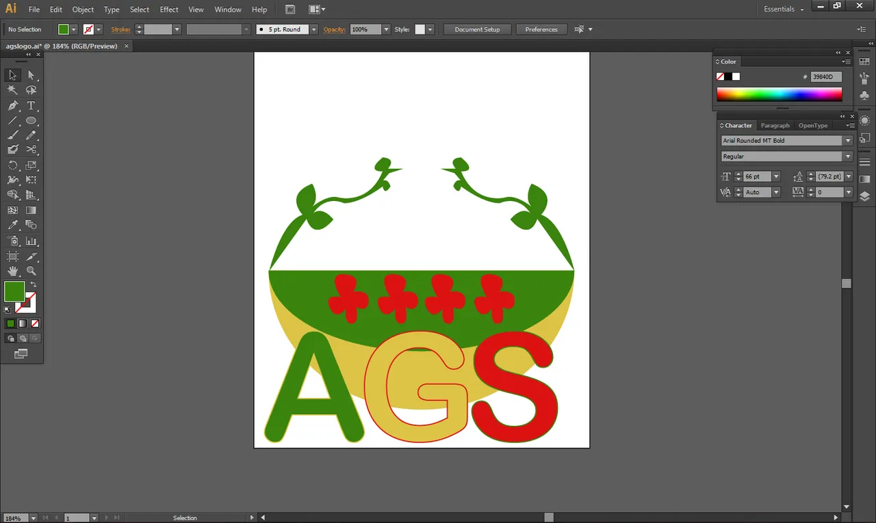Open the Layers panel icon

tap(864, 196)
